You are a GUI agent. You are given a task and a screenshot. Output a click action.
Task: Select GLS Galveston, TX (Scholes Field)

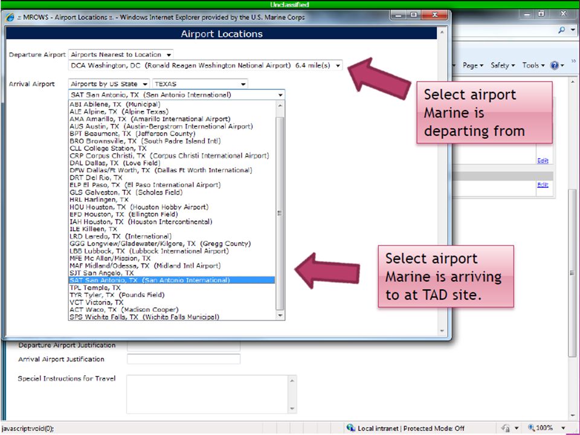(x=172, y=192)
